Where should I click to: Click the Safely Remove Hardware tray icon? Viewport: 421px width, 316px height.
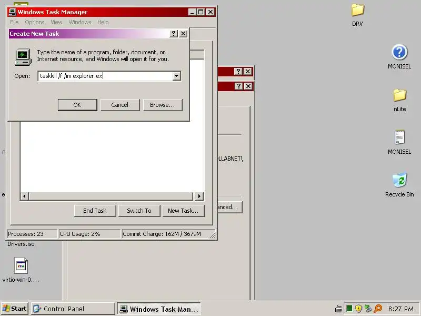click(368, 309)
